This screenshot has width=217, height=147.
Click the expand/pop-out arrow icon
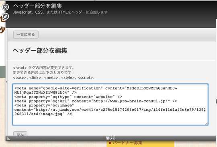coord(5,16)
